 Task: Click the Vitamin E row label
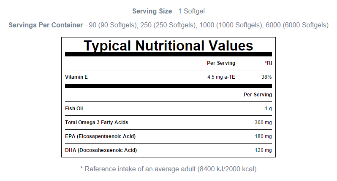[x=76, y=77]
